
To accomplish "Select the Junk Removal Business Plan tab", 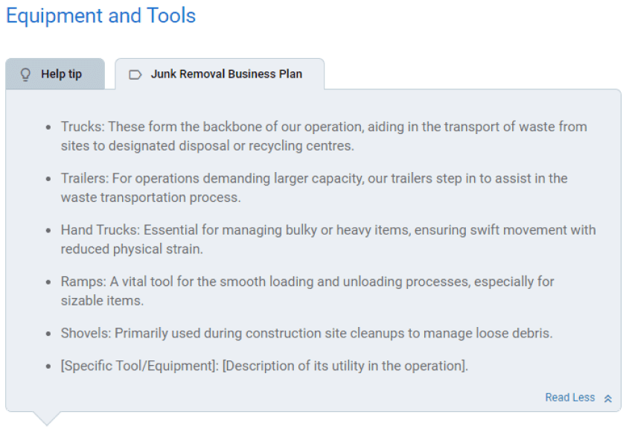I will (x=220, y=74).
